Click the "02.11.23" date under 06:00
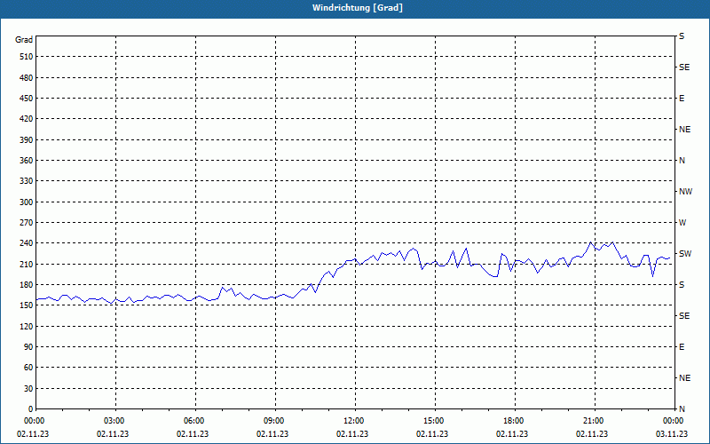 (x=193, y=434)
